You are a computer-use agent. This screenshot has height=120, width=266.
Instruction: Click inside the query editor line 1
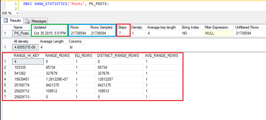[x=66, y=4]
